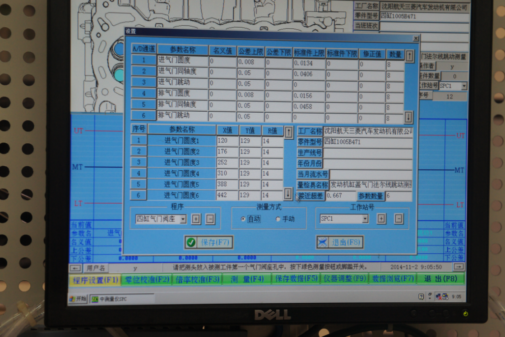The width and height of the screenshot is (505, 337).
Task: Click X值 cell 176 of 进气门圆度2
Action: coord(227,151)
